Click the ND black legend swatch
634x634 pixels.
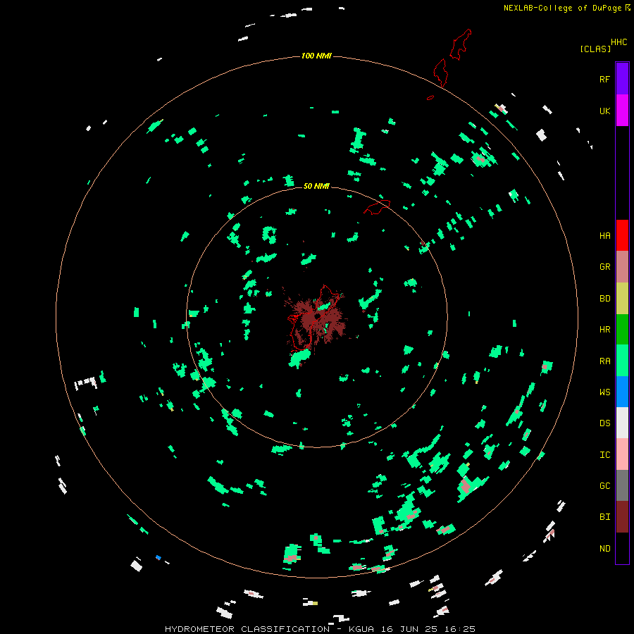[x=622, y=548]
